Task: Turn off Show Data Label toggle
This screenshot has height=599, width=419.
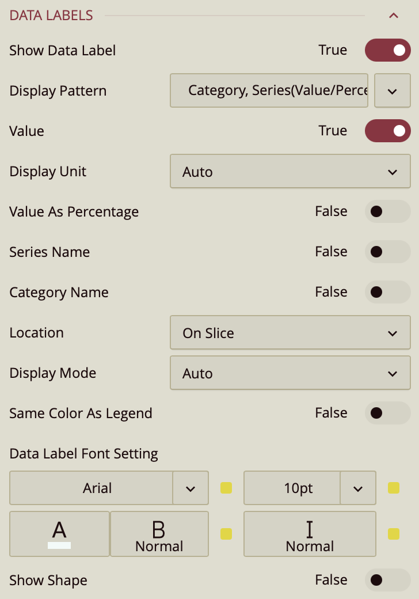Action: click(387, 51)
